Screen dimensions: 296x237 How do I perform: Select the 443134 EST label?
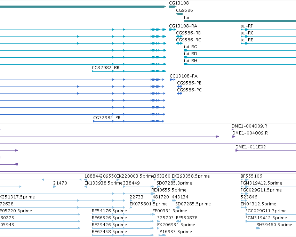180,197
